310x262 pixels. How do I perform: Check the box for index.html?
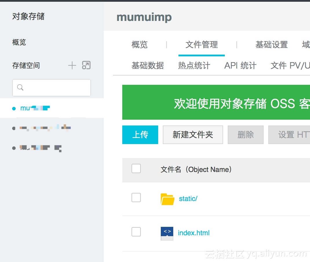point(136,232)
